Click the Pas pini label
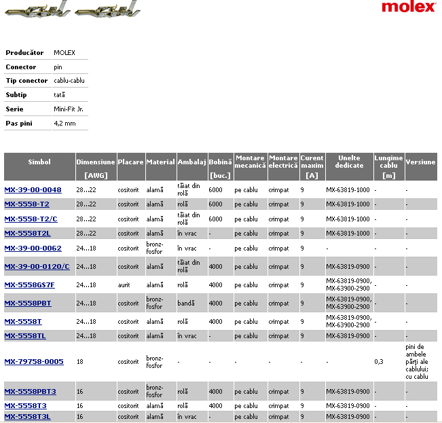Viewport: 442px width, 423px height. pyautogui.click(x=19, y=124)
